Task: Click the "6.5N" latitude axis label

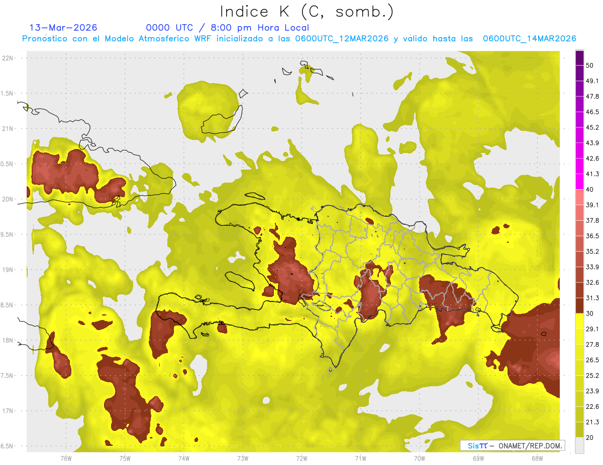Action: click(7, 446)
